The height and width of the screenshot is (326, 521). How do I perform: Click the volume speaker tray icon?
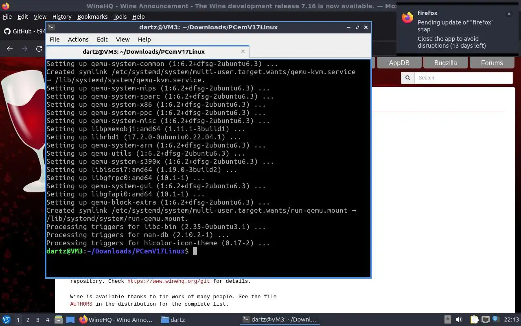point(459,320)
